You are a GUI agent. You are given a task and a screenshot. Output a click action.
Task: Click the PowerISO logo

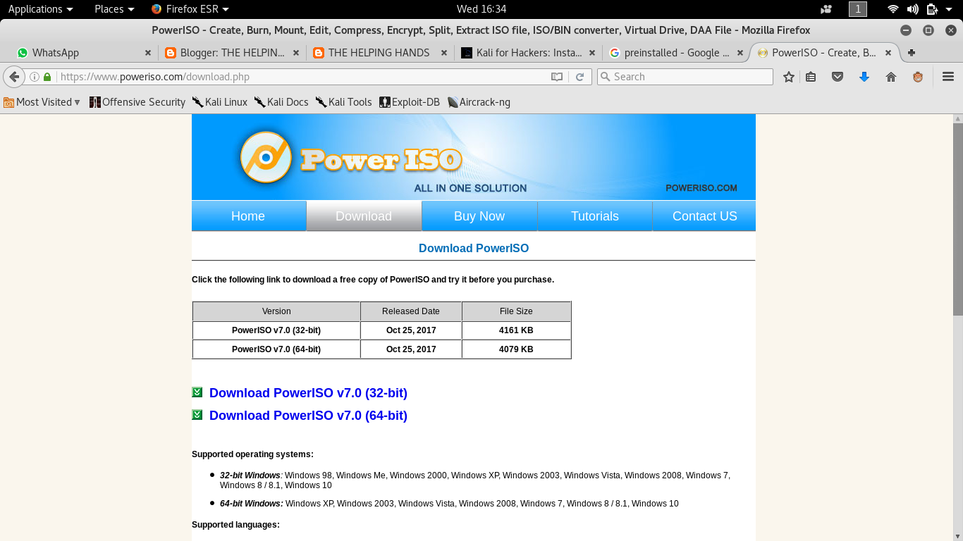coord(349,155)
